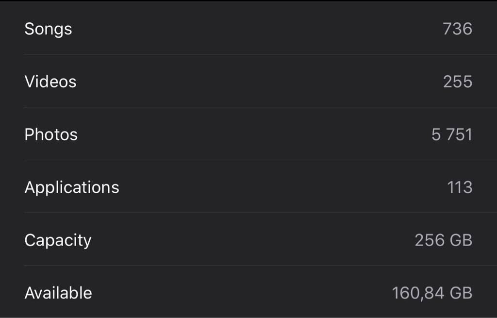Click the black bar above Songs row
Viewport: 497px width, 318px height.
(x=248, y=1)
